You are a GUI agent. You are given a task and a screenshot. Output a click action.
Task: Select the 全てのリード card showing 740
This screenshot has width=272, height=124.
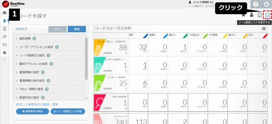tap(111, 119)
